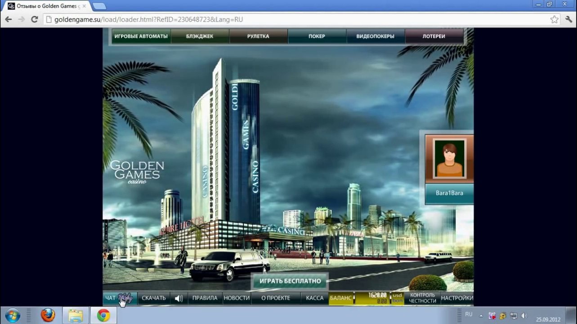Viewport: 577px width, 324px height.
Task: Go back using the browser back arrow
Action: click(x=9, y=20)
